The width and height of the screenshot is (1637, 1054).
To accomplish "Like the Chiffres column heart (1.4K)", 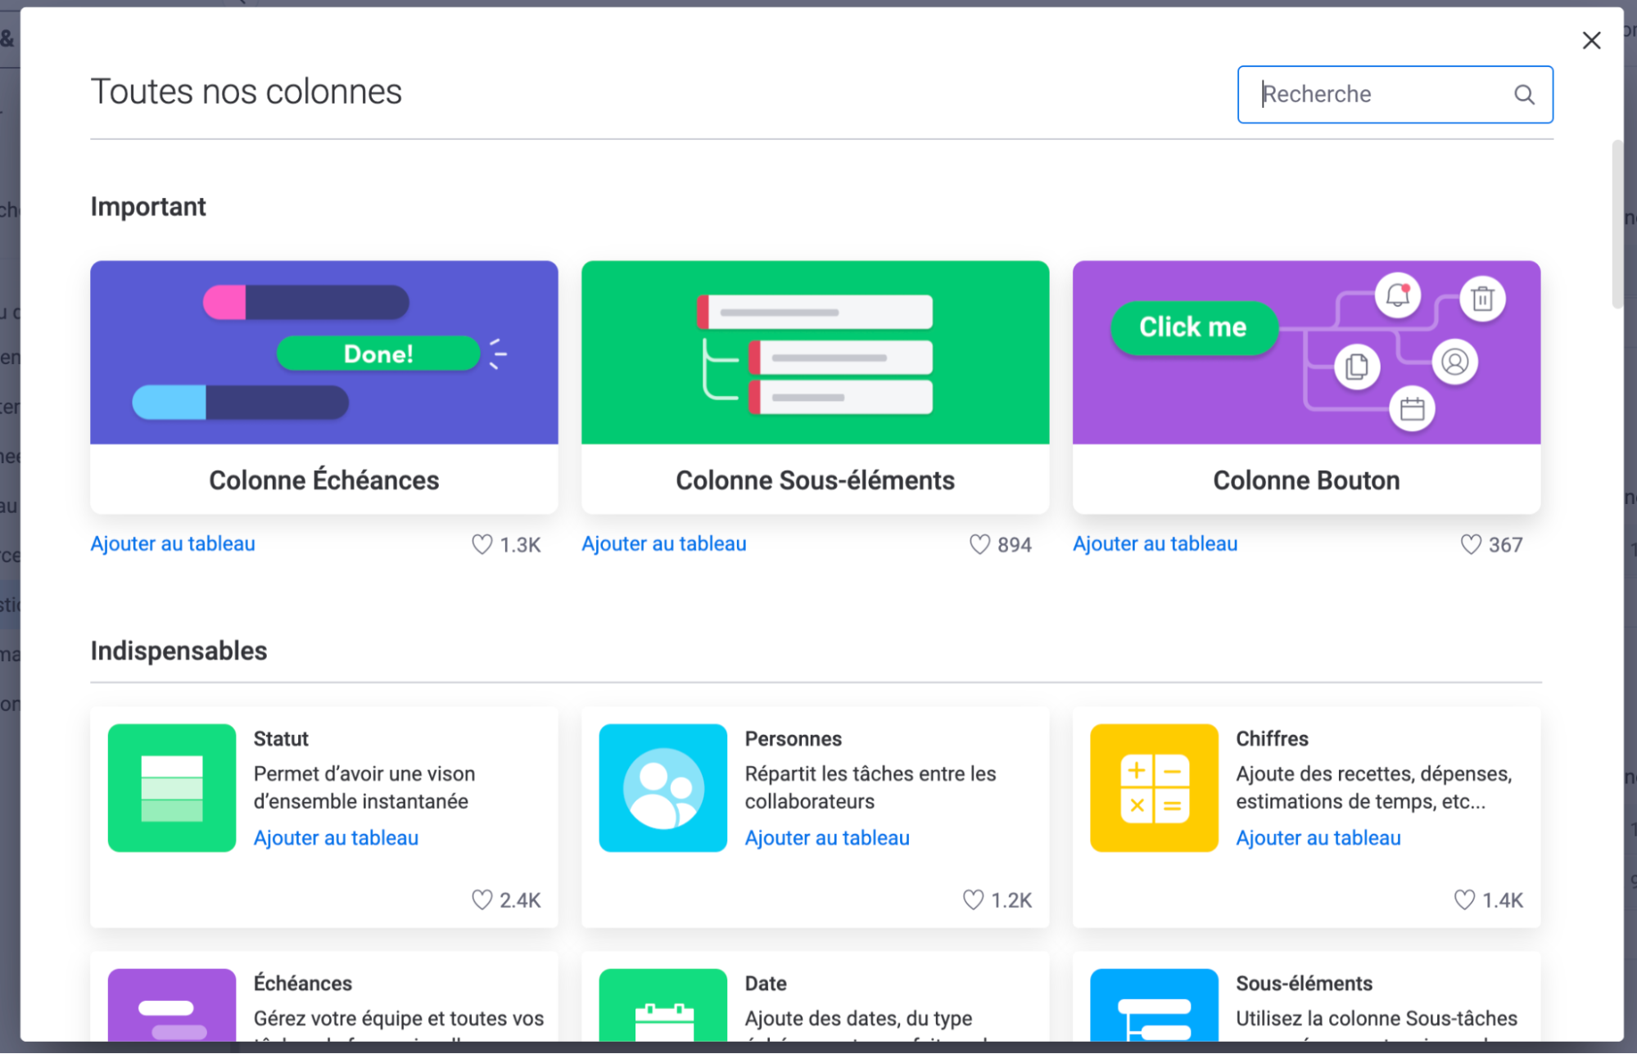I will coord(1464,900).
